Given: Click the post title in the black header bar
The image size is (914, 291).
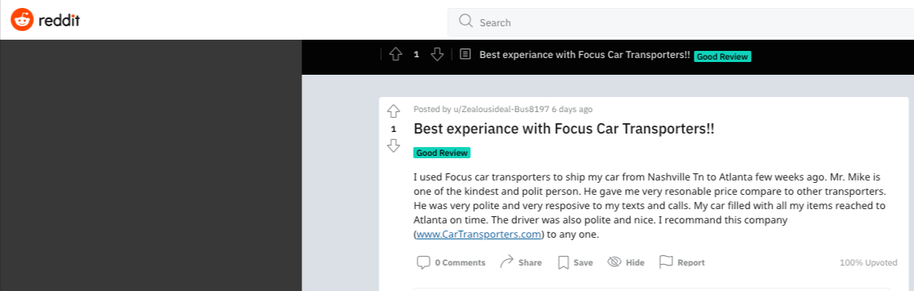Looking at the screenshot, I should (585, 55).
